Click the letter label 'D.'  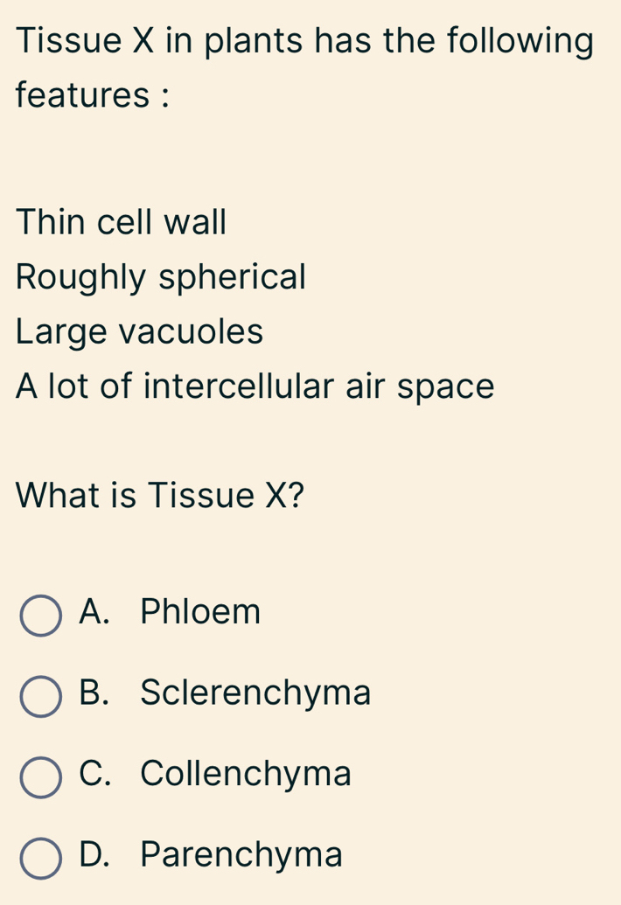[95, 855]
